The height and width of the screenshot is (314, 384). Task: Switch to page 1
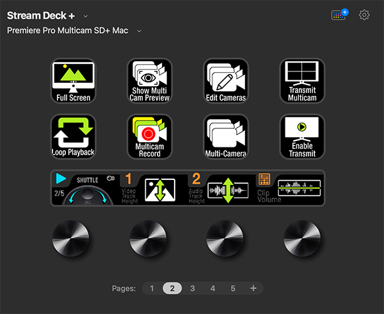(152, 288)
